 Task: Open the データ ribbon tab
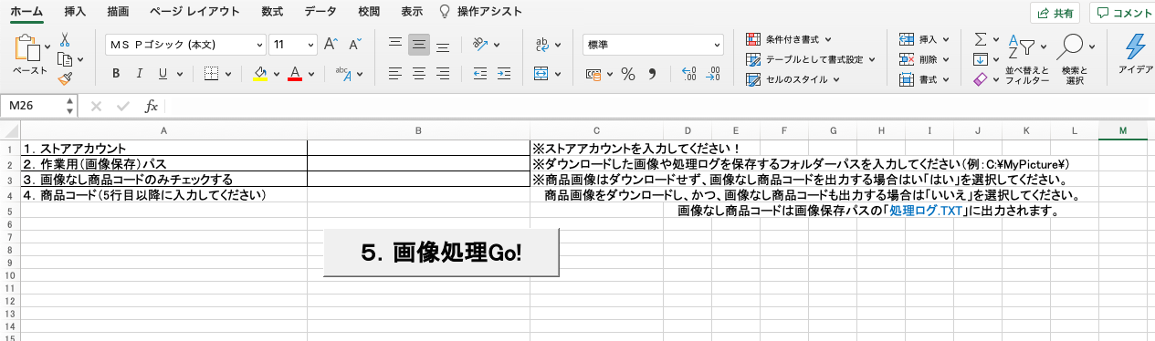(x=320, y=12)
